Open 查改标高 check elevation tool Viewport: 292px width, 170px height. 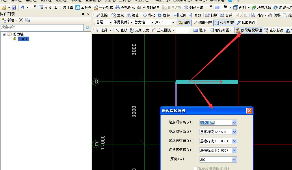(x=274, y=30)
